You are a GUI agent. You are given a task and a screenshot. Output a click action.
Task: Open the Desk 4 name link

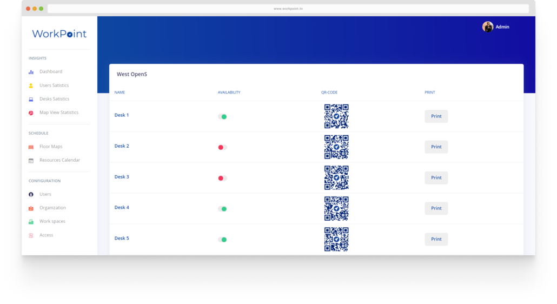(x=122, y=207)
